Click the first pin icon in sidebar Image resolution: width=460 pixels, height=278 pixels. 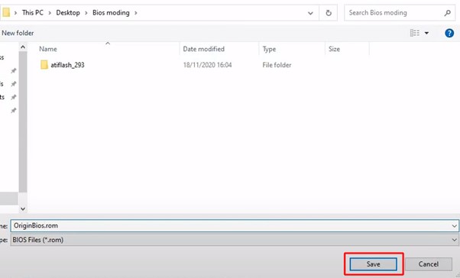click(x=14, y=71)
